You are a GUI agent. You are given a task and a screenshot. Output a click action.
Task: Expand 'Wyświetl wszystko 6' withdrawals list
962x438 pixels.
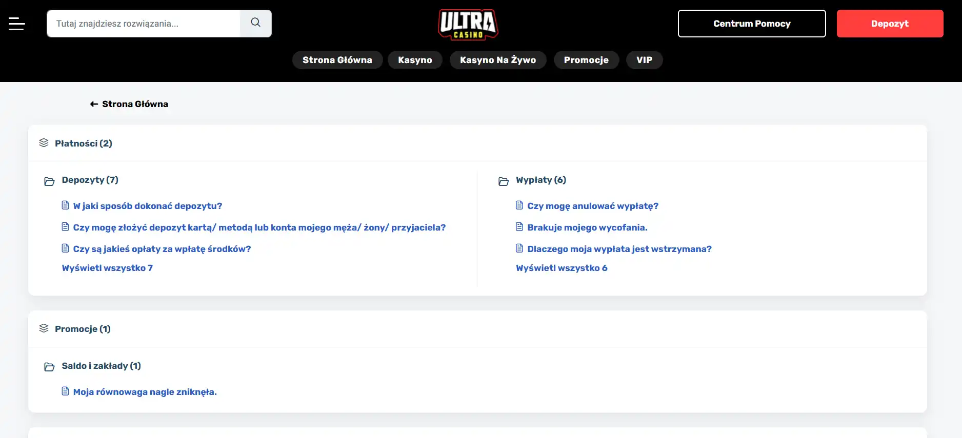coord(562,268)
